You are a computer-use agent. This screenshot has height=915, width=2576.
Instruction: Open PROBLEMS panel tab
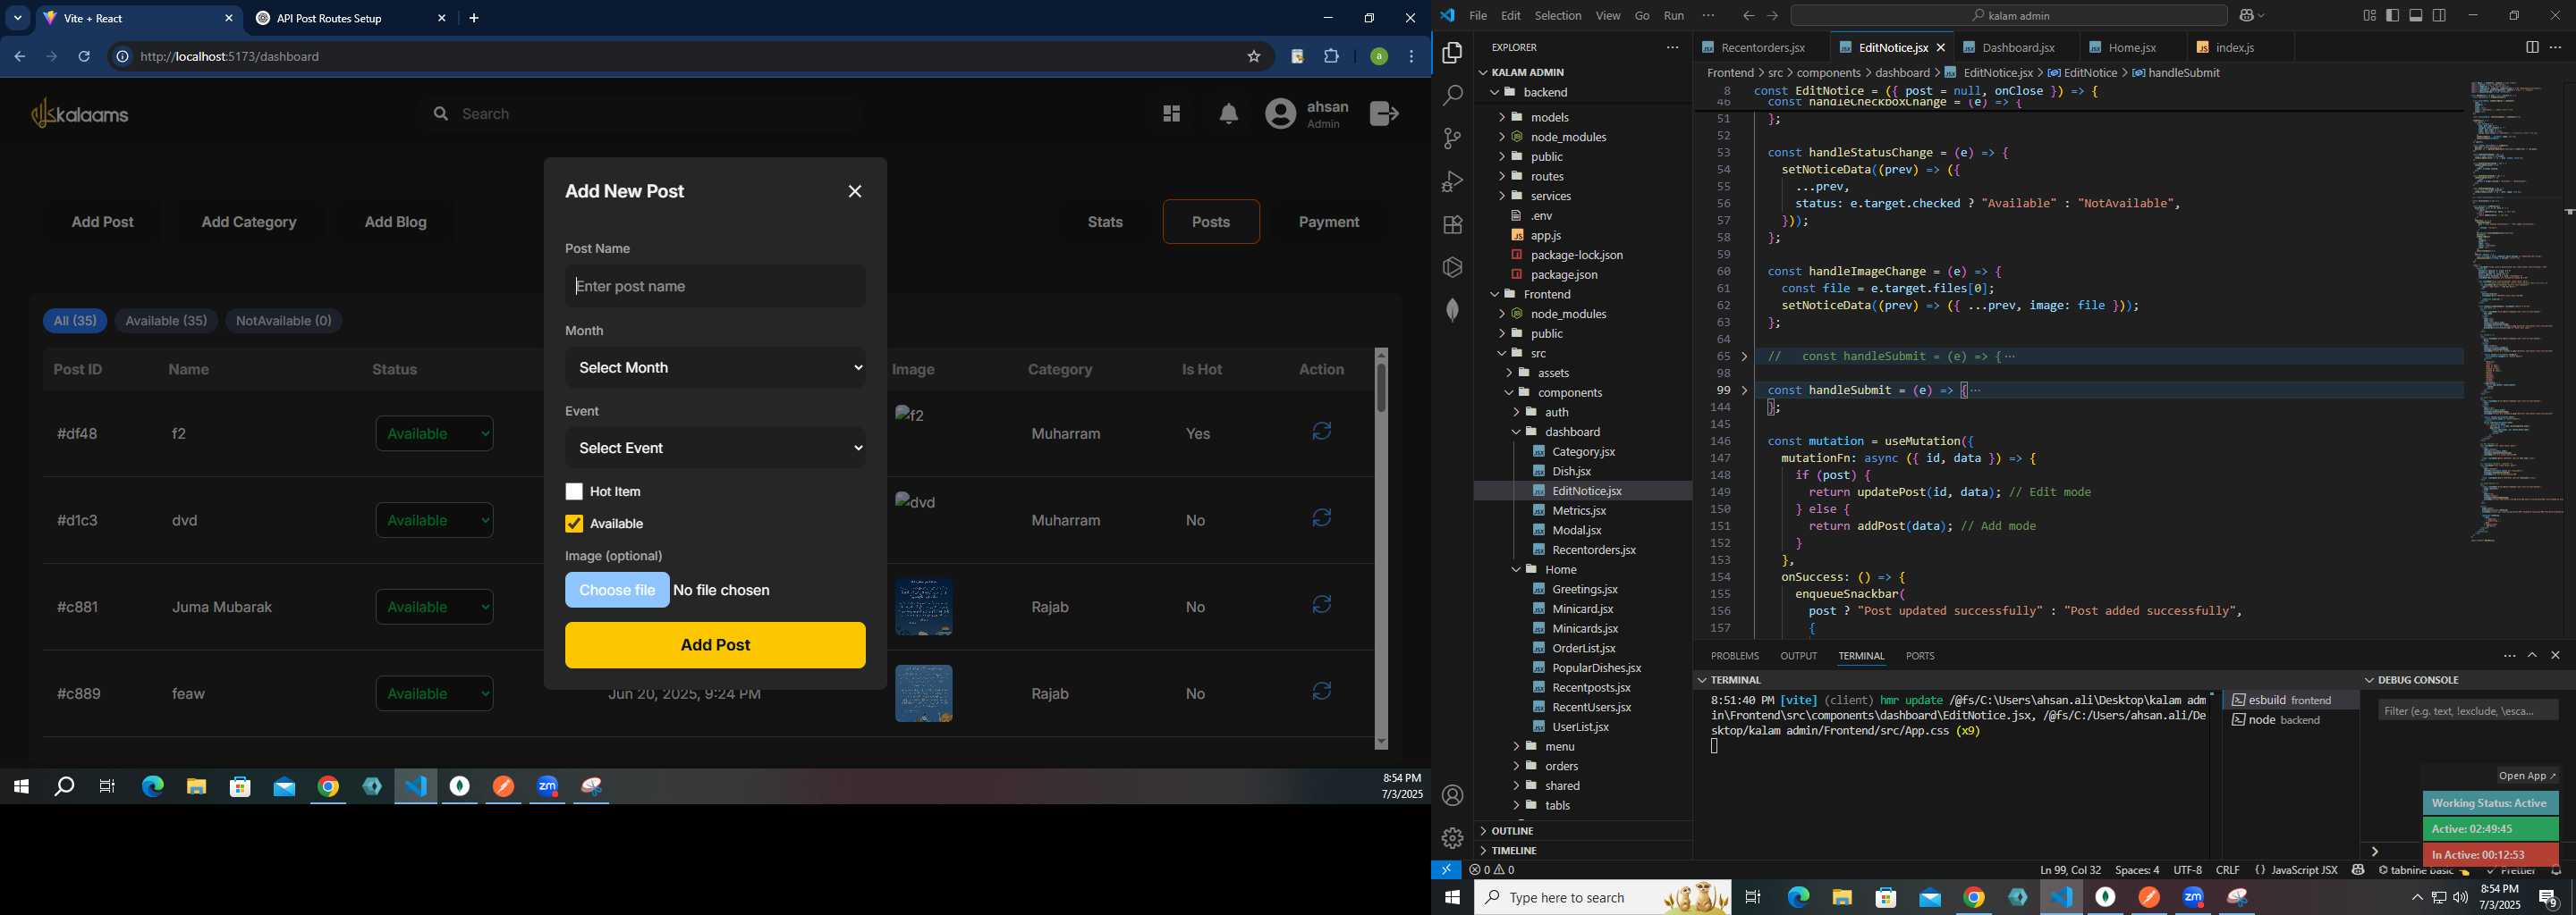(1734, 656)
